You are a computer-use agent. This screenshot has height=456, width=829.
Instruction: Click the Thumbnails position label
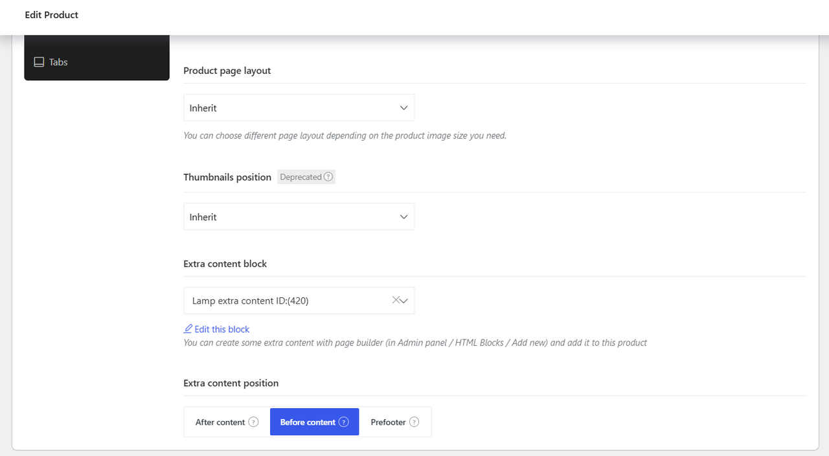(227, 177)
